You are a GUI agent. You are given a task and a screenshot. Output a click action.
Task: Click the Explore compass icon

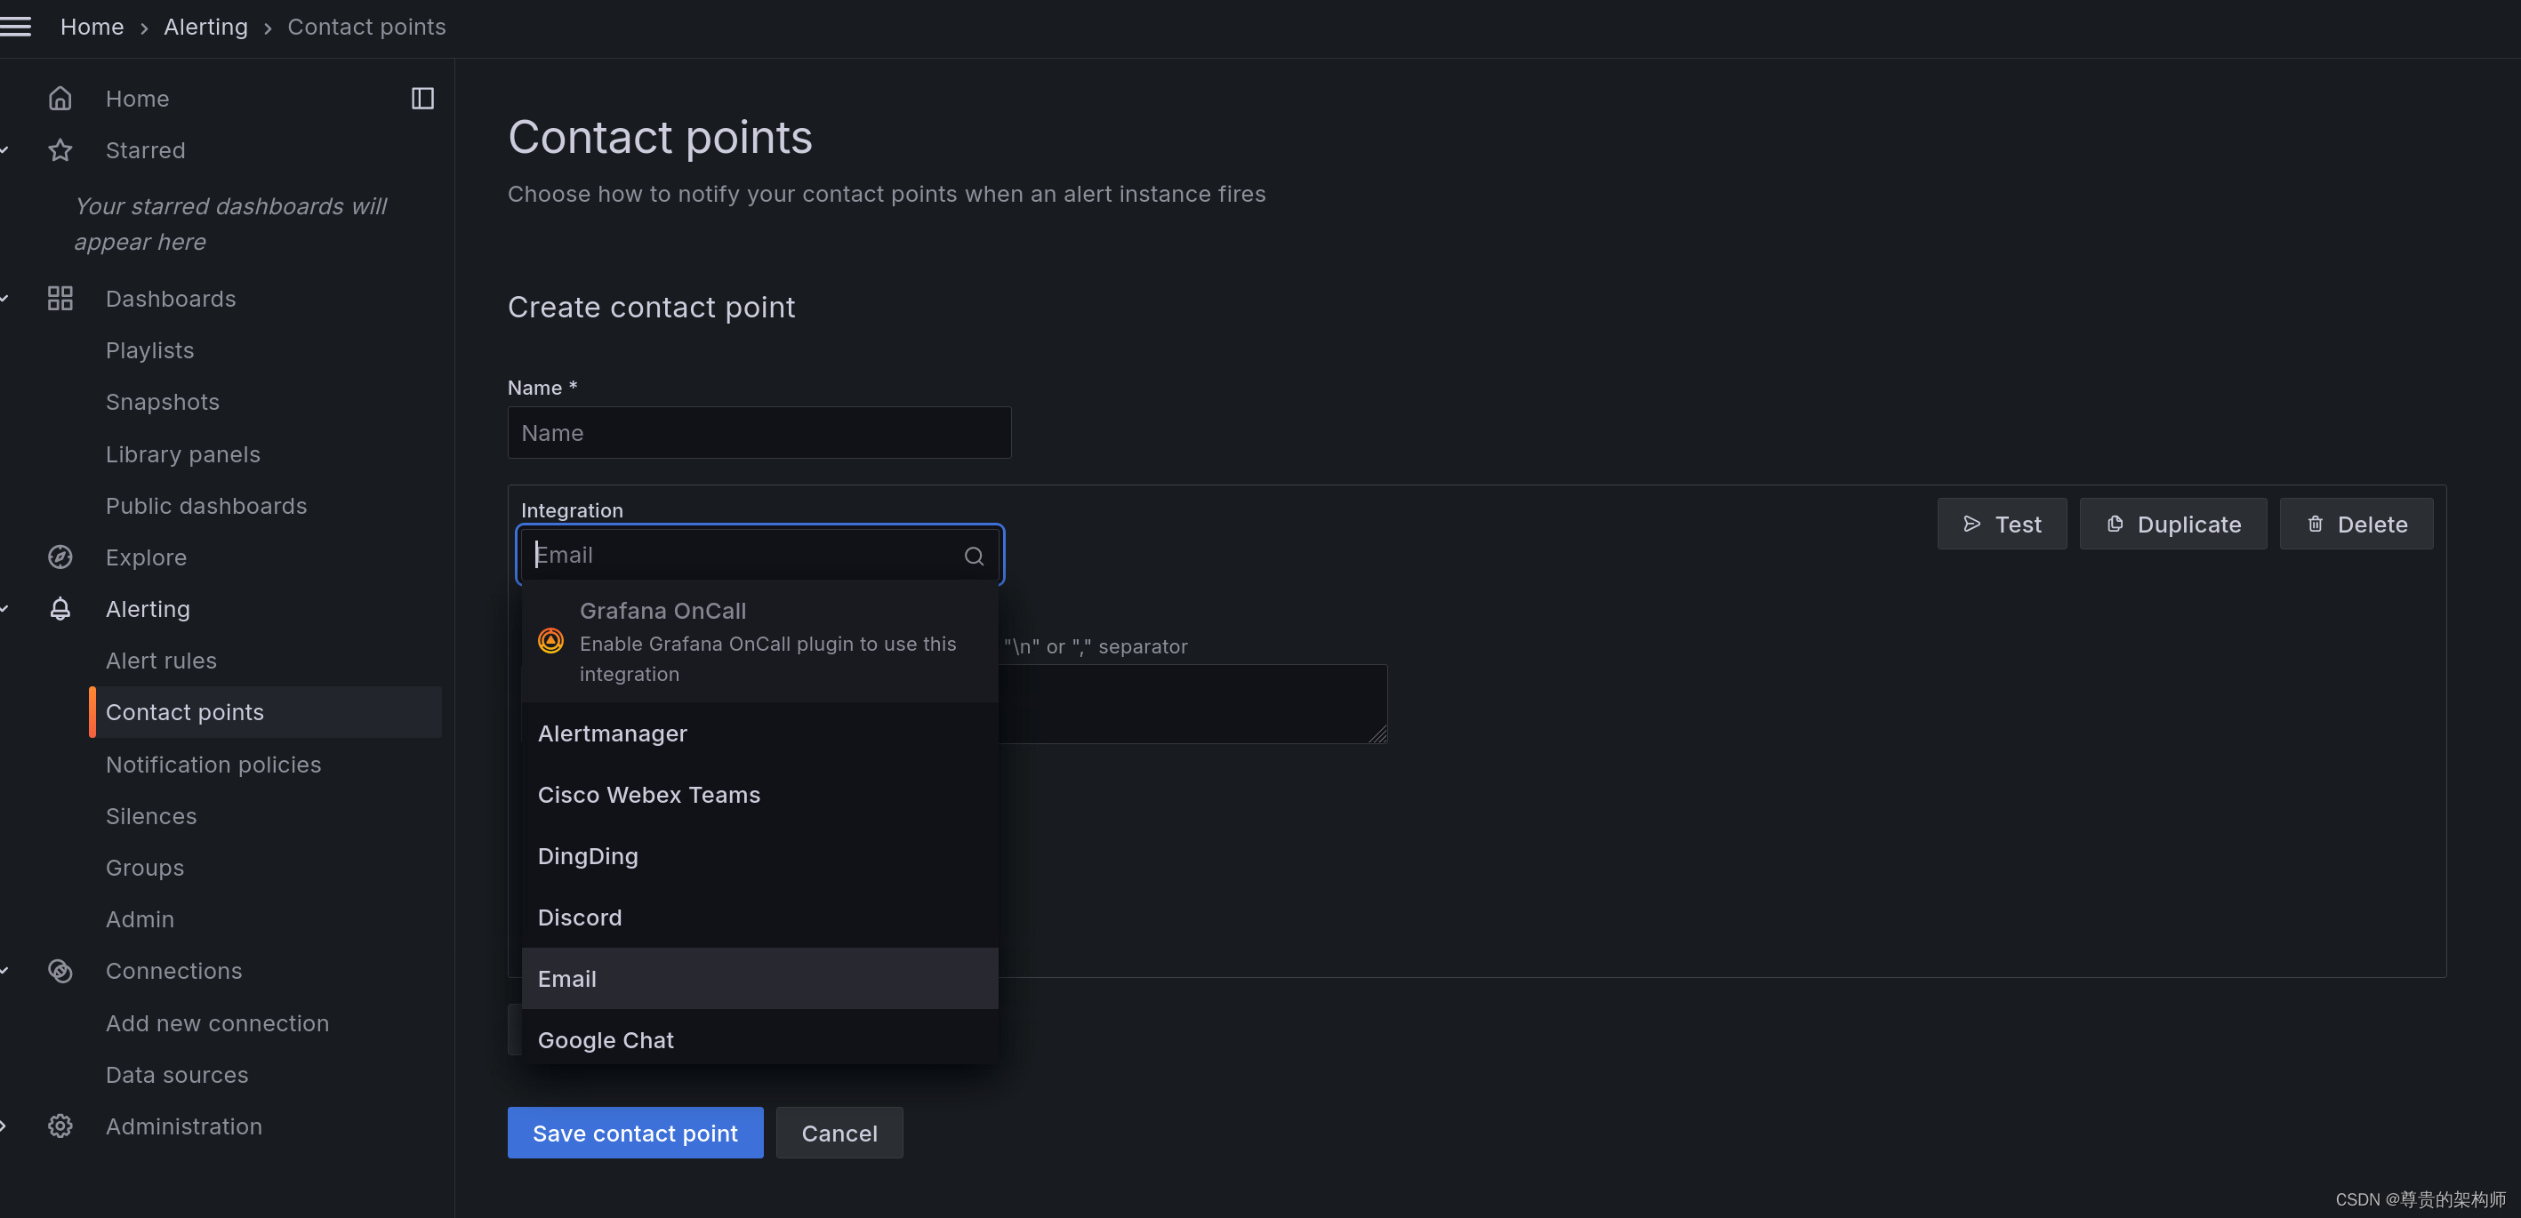tap(60, 557)
